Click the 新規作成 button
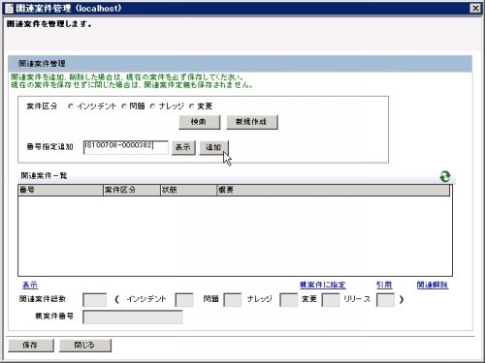Viewport: 485px width, 363px height. click(x=252, y=122)
